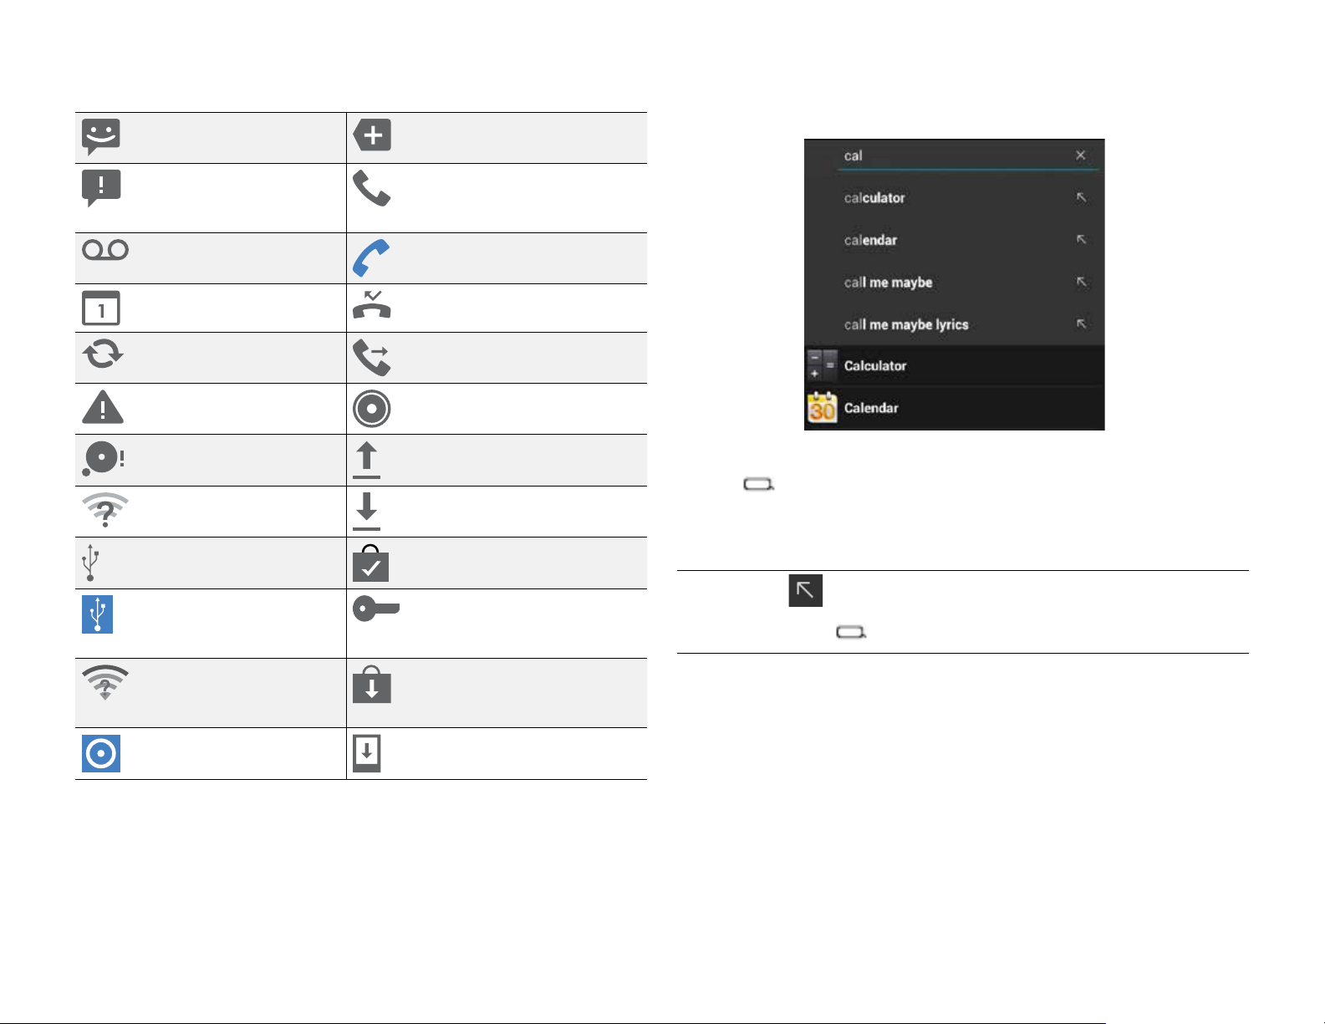Select the blue square target circle icon

pyautogui.click(x=101, y=753)
